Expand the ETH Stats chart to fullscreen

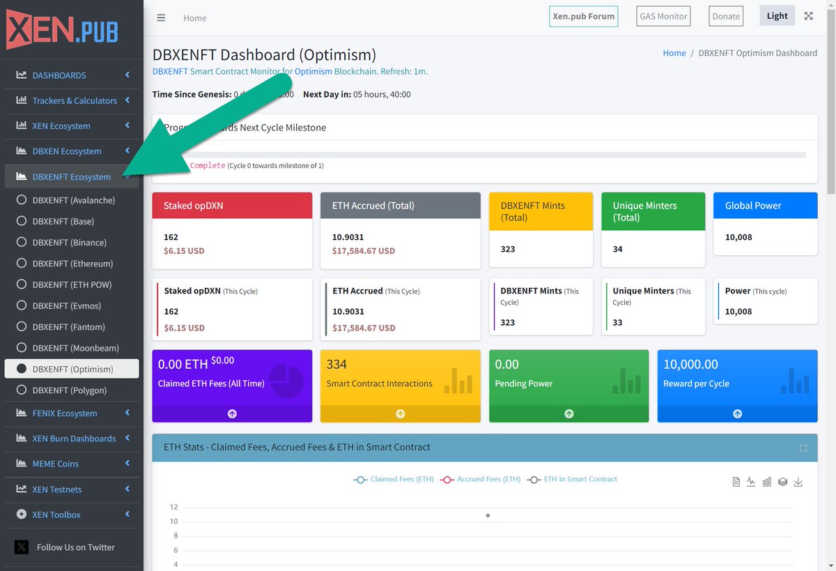click(x=804, y=447)
